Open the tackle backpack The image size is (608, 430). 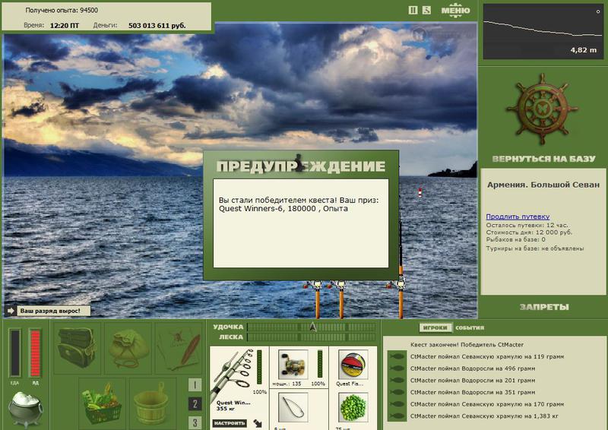(x=77, y=348)
